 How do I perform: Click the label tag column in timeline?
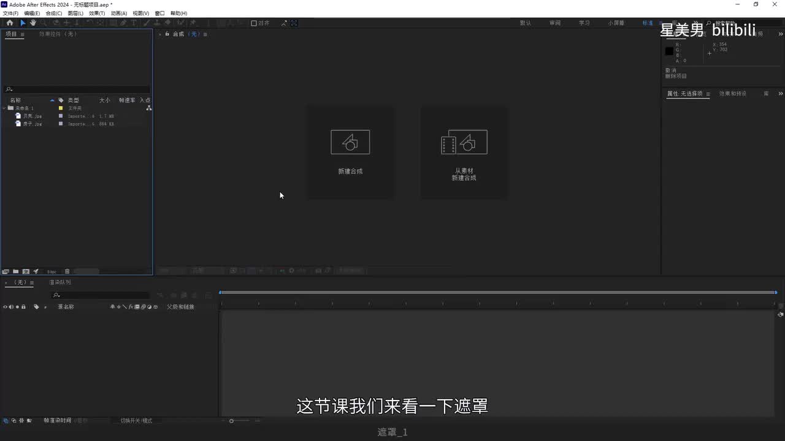pos(36,307)
